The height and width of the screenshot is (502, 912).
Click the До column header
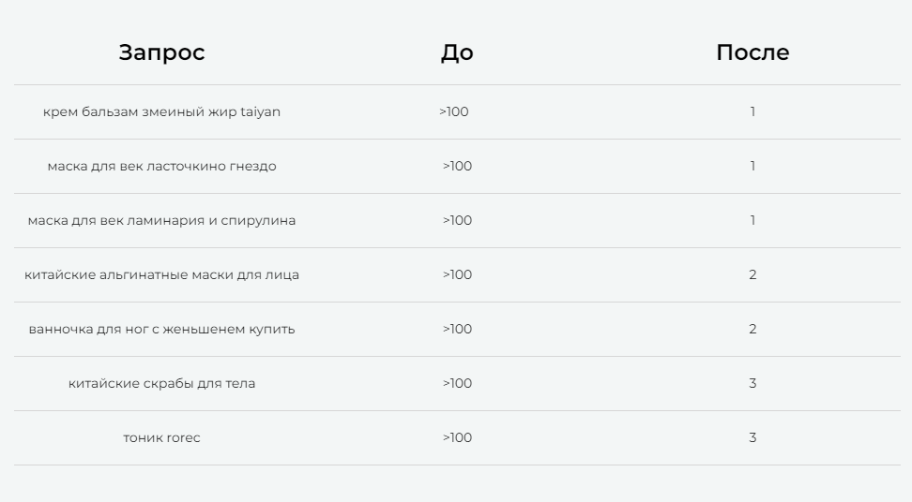click(457, 52)
